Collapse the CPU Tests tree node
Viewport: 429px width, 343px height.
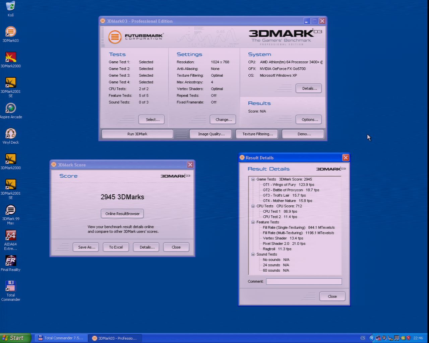[x=253, y=206]
